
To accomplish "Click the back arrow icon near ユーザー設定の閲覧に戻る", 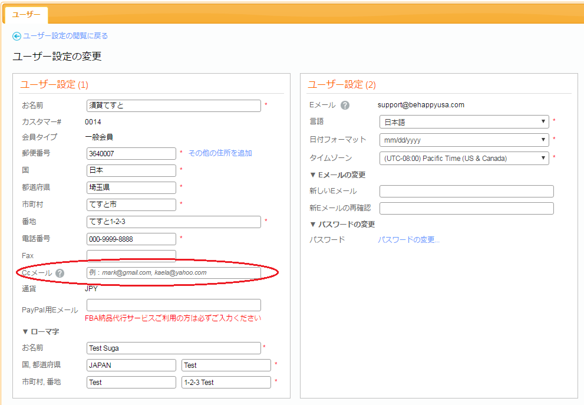I will point(17,36).
